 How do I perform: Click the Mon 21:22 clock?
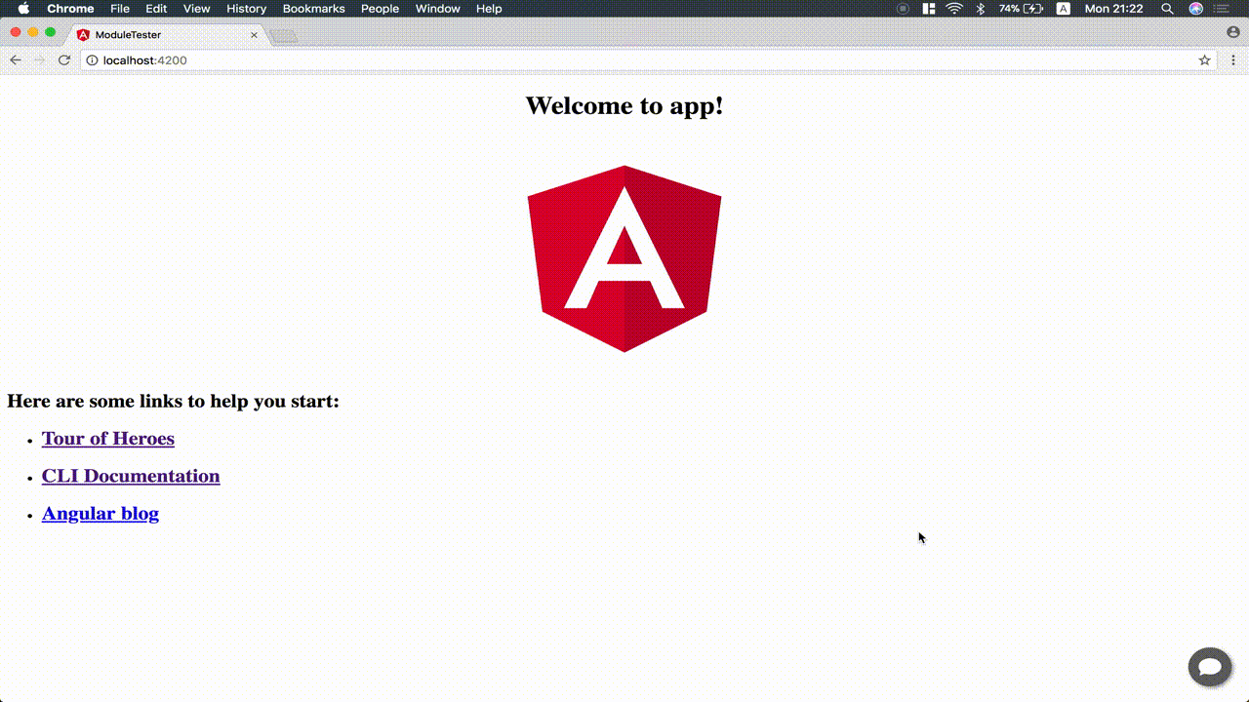pyautogui.click(x=1113, y=9)
